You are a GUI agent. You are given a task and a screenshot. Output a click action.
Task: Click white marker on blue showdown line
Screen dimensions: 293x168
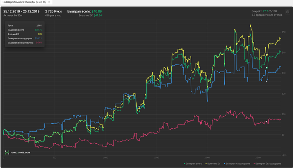(x=266, y=81)
